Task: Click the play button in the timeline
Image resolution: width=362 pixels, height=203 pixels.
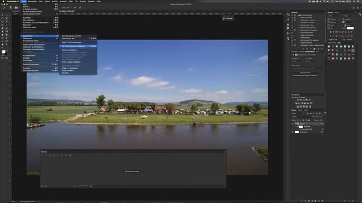Action: pyautogui.click(x=50, y=156)
